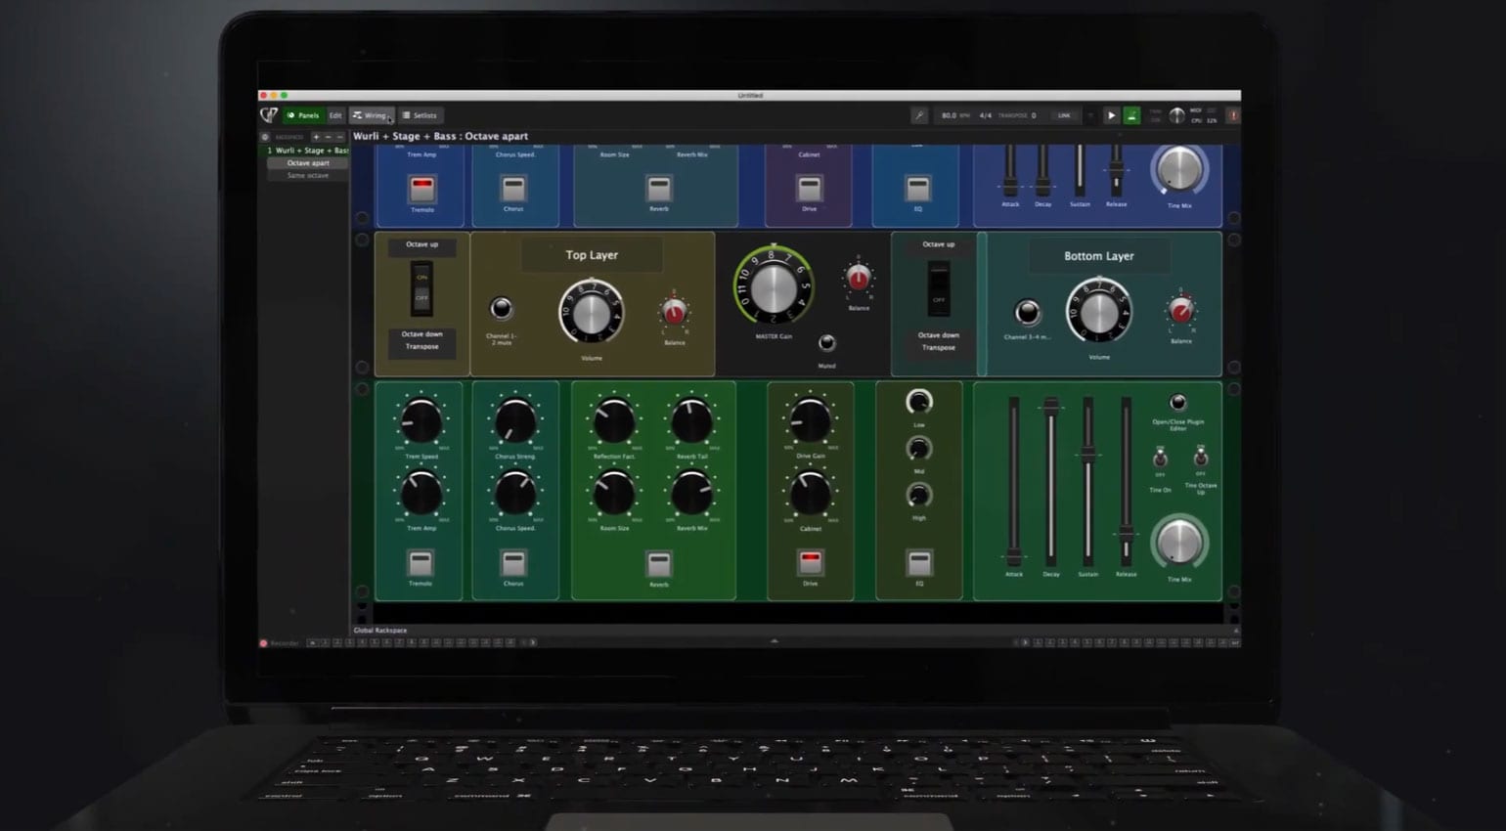The height and width of the screenshot is (831, 1506).
Task: Enable the Tine Octave Up toggle
Action: point(1200,459)
